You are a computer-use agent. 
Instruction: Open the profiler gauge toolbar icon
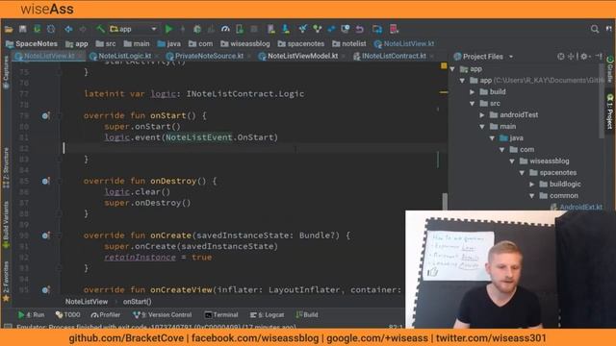click(225, 30)
